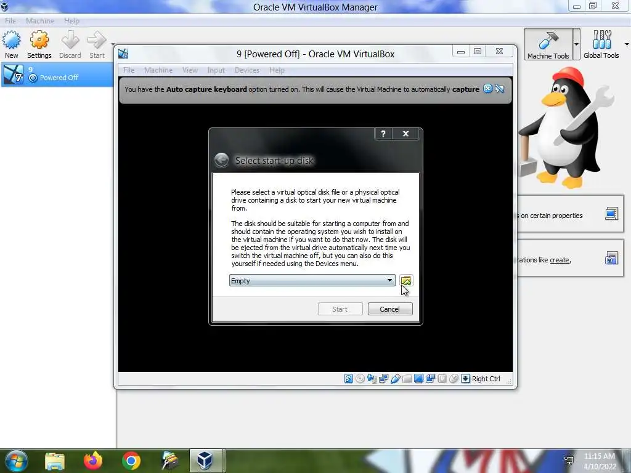Viewport: 631px width, 473px height.
Task: Click the Snapshots tool icon in the Manager panel
Action: pos(611,258)
